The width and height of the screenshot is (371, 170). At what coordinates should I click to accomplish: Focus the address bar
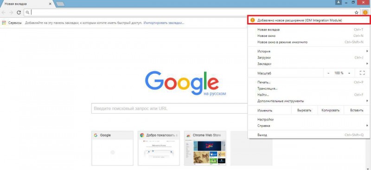pos(192,12)
